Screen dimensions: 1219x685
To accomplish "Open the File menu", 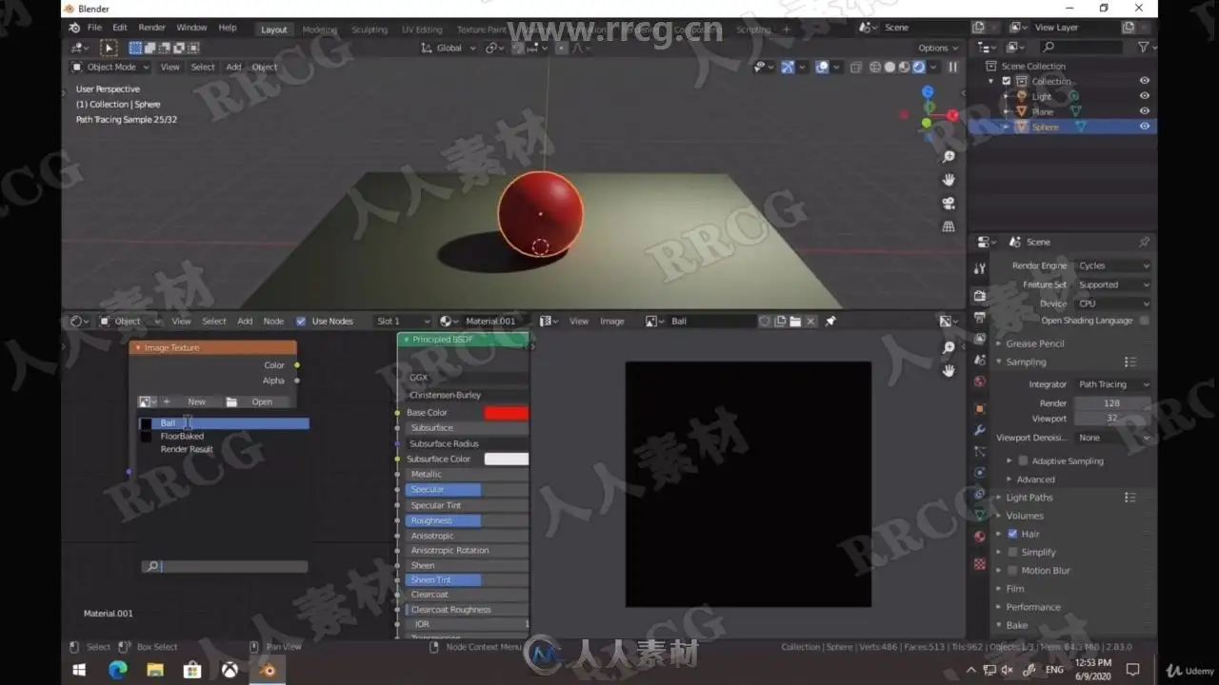I will (x=94, y=28).
